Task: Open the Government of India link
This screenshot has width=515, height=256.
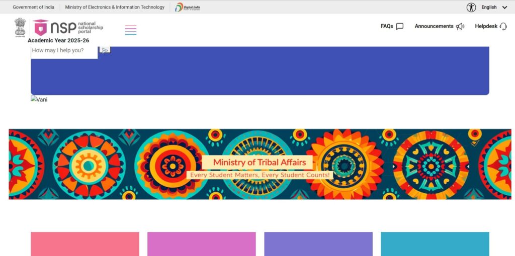Action: pyautogui.click(x=34, y=7)
